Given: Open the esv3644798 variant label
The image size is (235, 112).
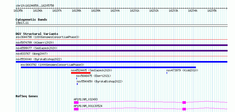Looking at the screenshot, I should pyautogui.click(x=48, y=37).
